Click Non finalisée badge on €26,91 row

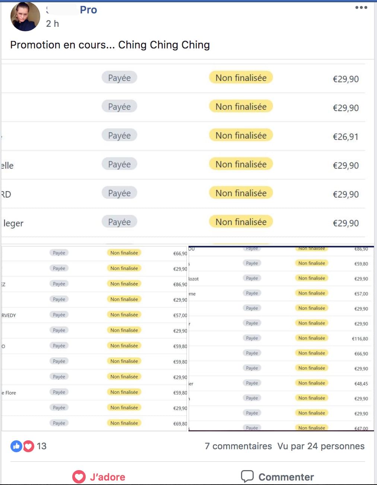pyautogui.click(x=241, y=135)
